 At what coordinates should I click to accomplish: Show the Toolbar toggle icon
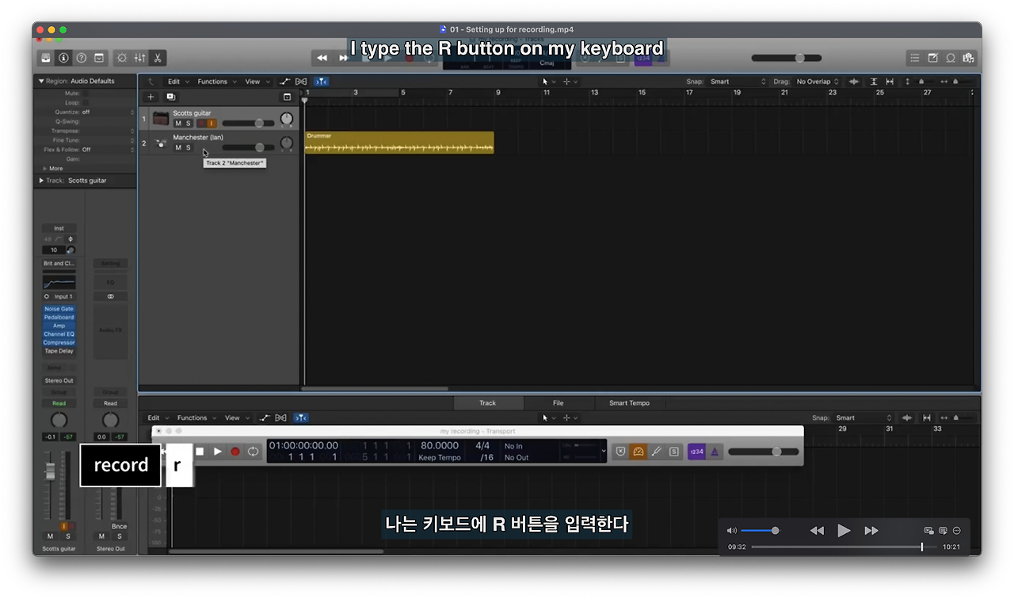click(x=98, y=58)
